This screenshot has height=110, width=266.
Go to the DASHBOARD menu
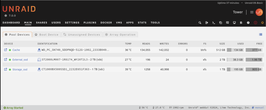pos(11,23)
